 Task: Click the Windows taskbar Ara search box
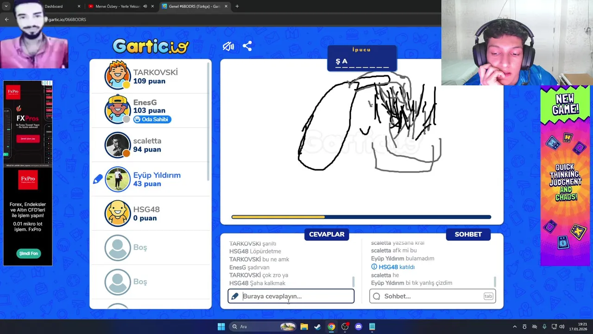pyautogui.click(x=263, y=327)
